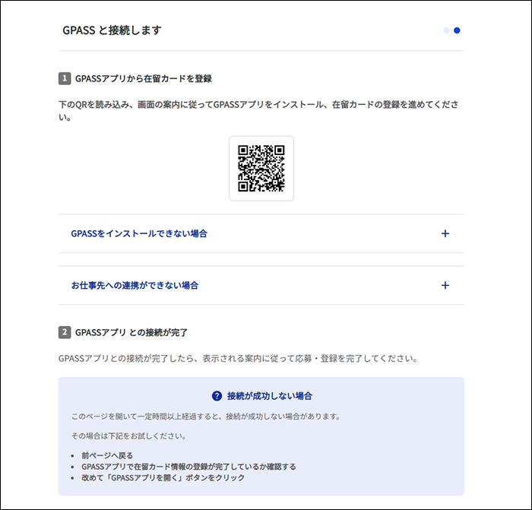Expand 'GPASSをインストールできない場合' plus icon
This screenshot has width=532, height=510.
[x=445, y=233]
